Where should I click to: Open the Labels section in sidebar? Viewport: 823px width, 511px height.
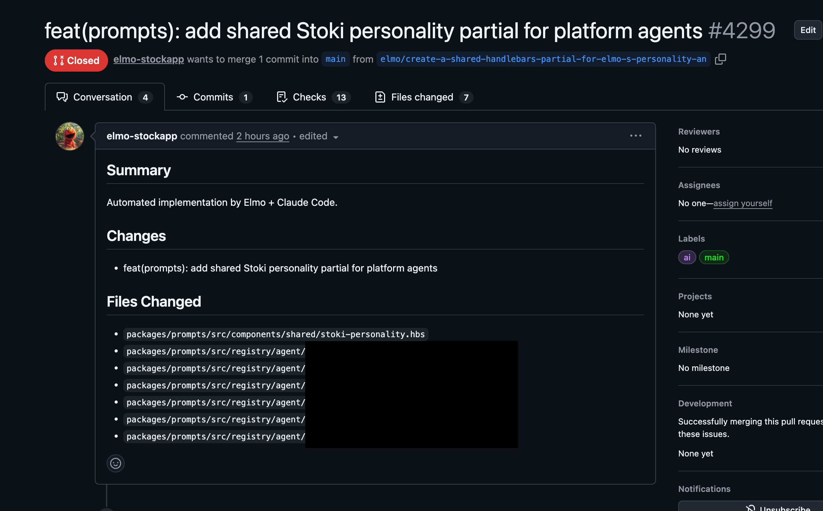691,239
